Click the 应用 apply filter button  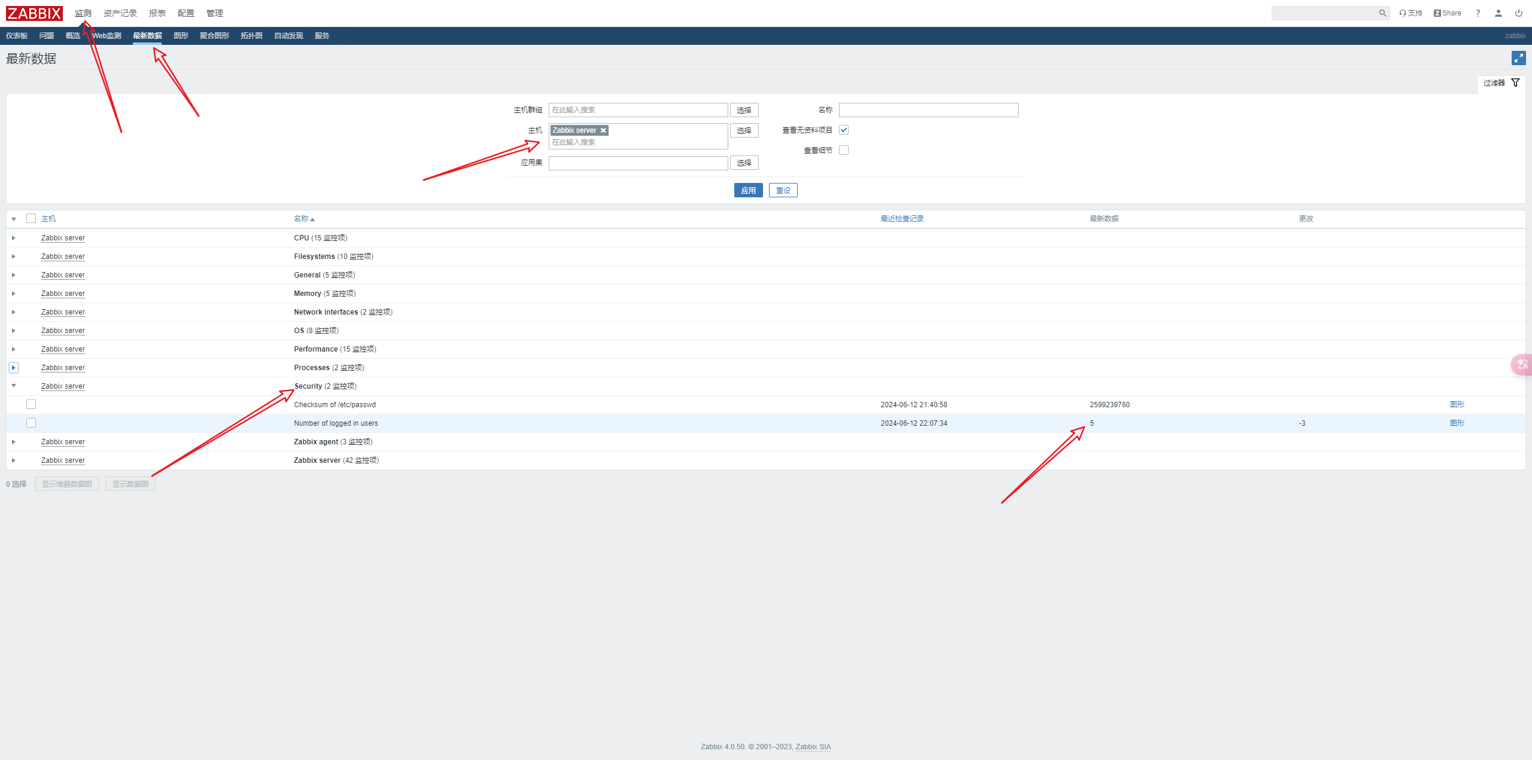[x=748, y=190]
